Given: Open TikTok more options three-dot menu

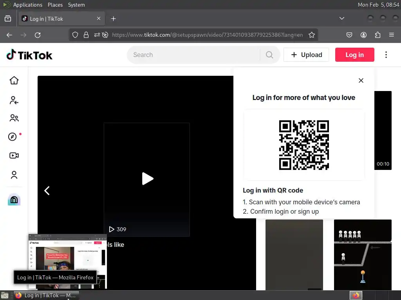Looking at the screenshot, I should tap(386, 55).
